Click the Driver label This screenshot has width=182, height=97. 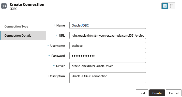(x=60, y=66)
